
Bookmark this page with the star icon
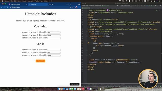73,7
